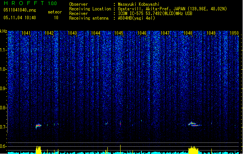Click the 1046 time axis label

pyautogui.click(x=142, y=33)
